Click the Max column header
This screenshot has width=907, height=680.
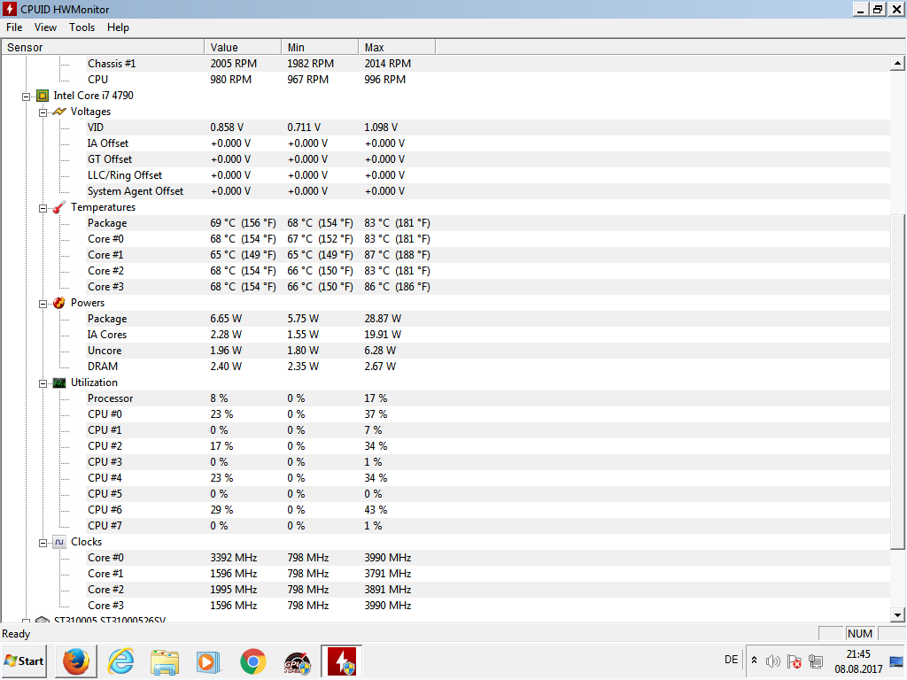coord(397,48)
